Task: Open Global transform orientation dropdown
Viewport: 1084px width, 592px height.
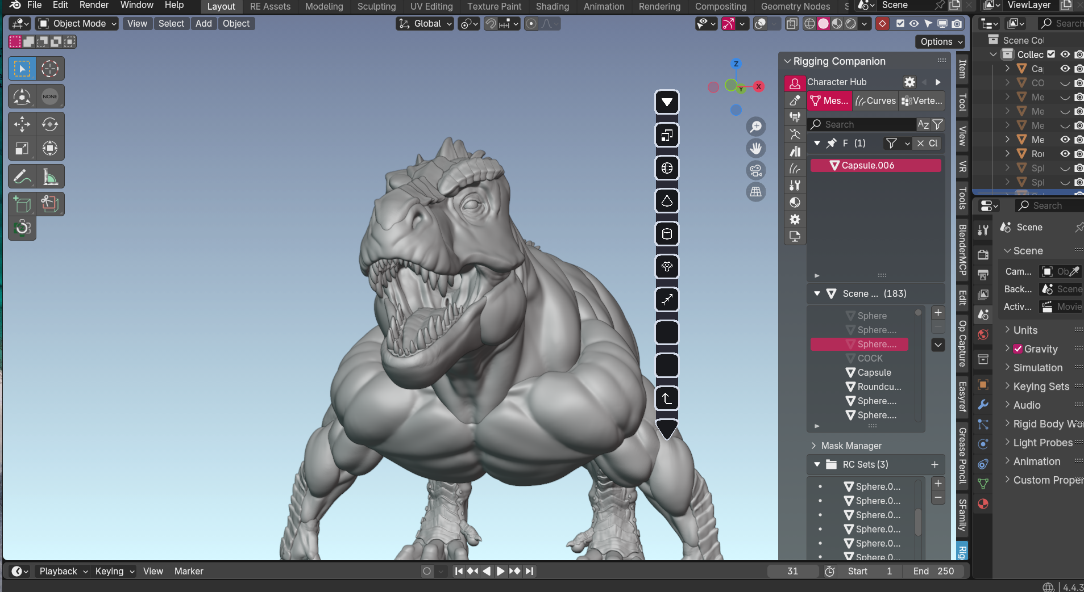Action: click(425, 24)
